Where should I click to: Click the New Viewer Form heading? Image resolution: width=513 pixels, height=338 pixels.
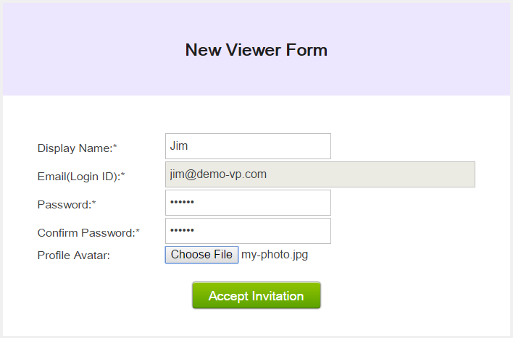[x=256, y=50]
